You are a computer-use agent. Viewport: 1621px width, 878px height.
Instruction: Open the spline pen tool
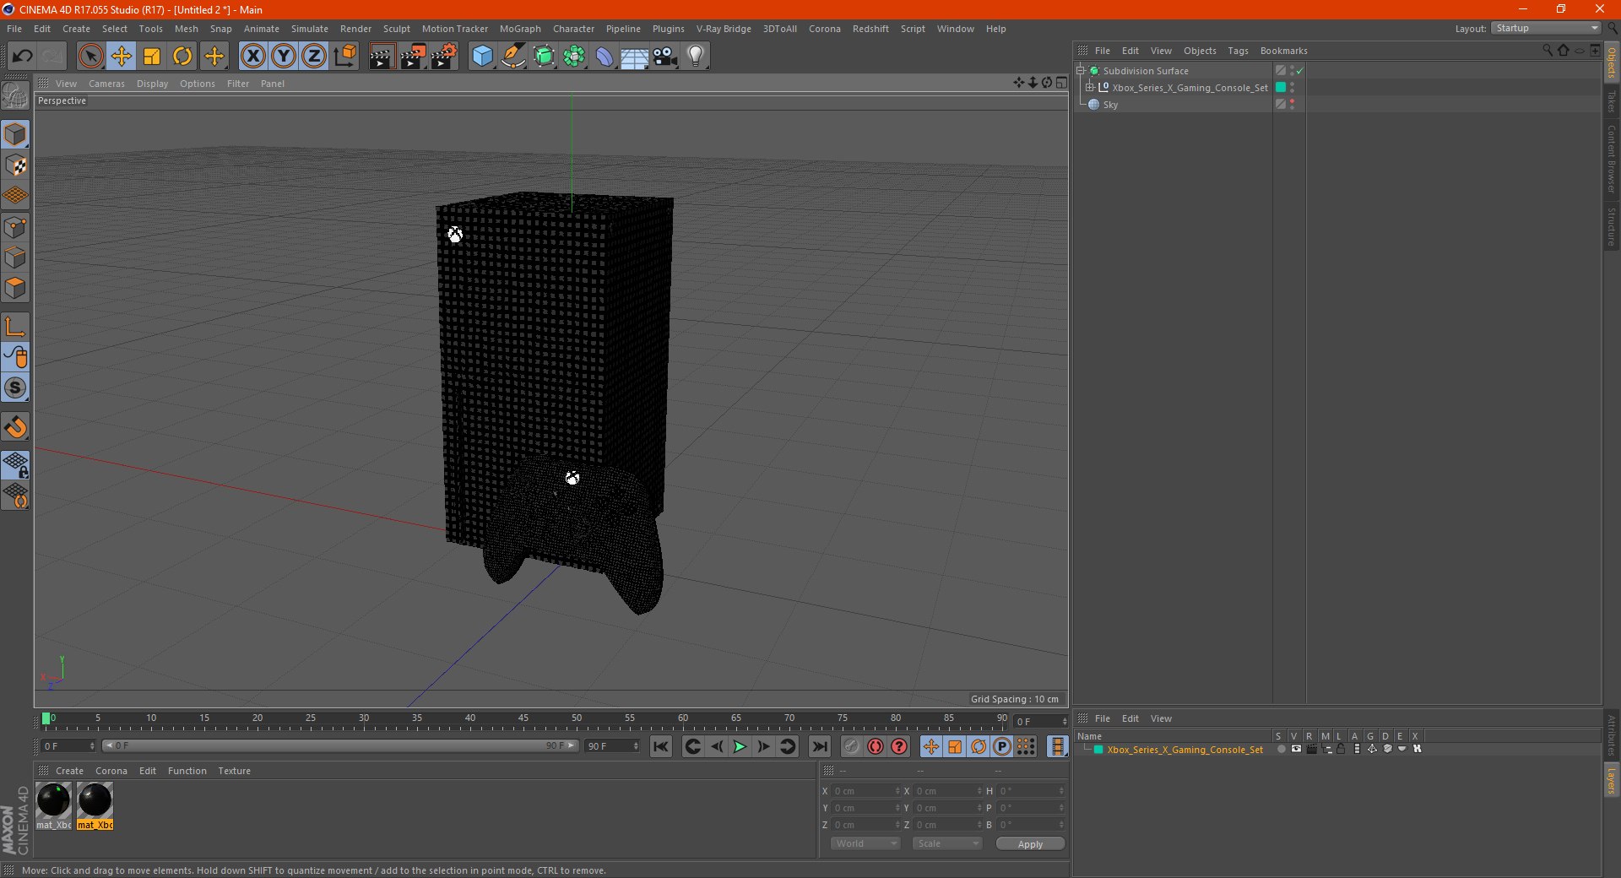click(513, 57)
